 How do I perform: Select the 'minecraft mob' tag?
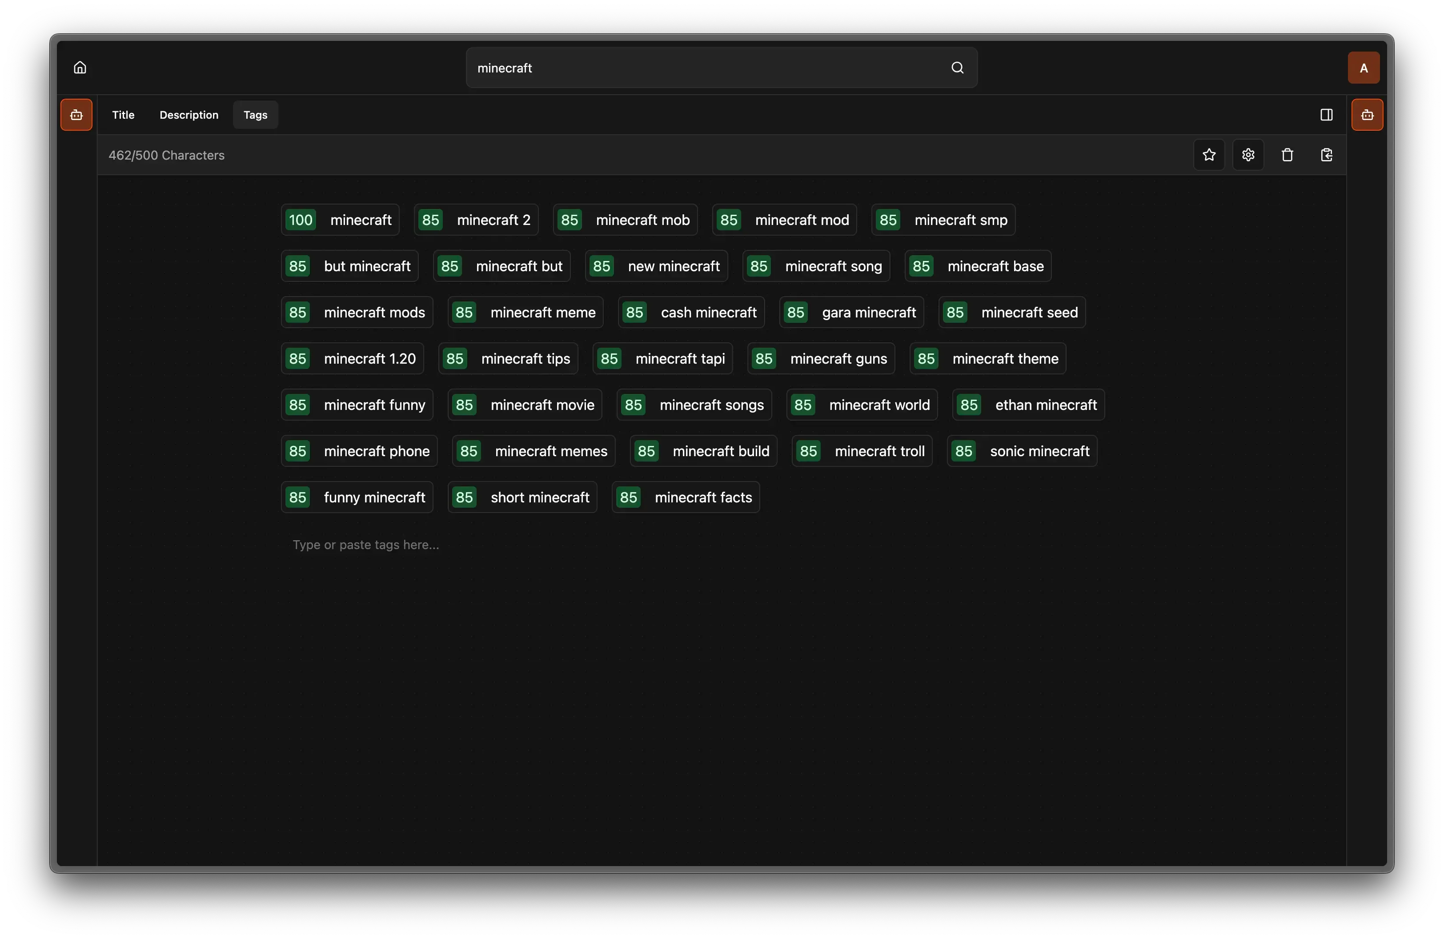pos(625,220)
